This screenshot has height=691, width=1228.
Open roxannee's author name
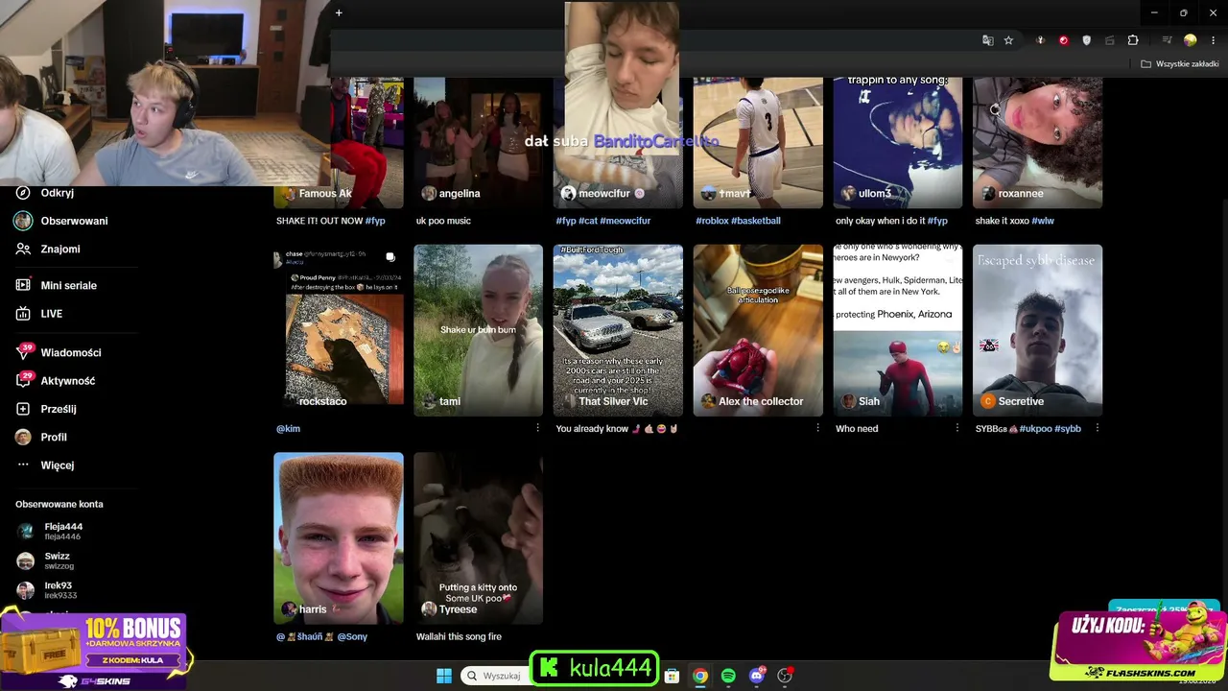click(x=1021, y=193)
